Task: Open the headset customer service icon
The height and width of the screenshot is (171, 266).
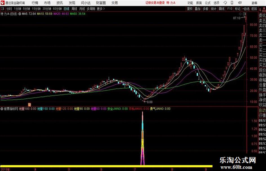Action: coord(225,3)
